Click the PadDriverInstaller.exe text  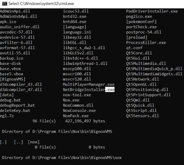(152, 11)
